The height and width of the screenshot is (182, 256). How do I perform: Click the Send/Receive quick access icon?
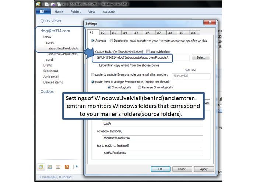(59, 4)
